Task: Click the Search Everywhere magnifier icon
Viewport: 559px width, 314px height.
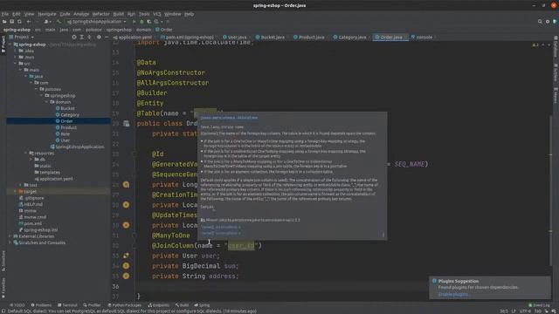Action: 540,22
